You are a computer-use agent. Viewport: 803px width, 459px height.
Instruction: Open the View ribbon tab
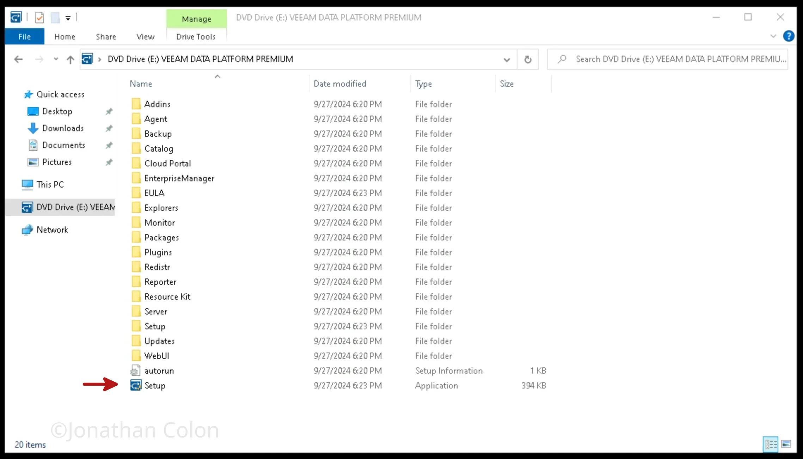(145, 37)
